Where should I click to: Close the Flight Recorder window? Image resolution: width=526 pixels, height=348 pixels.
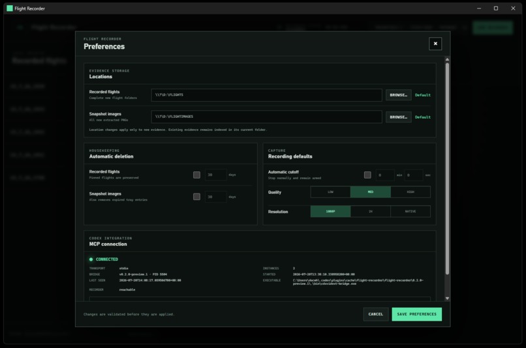(x=513, y=8)
